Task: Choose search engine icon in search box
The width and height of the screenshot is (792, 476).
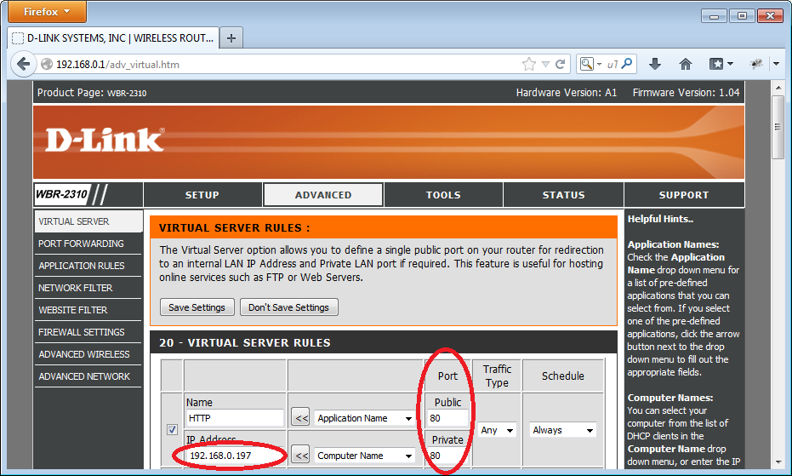Action: point(586,64)
